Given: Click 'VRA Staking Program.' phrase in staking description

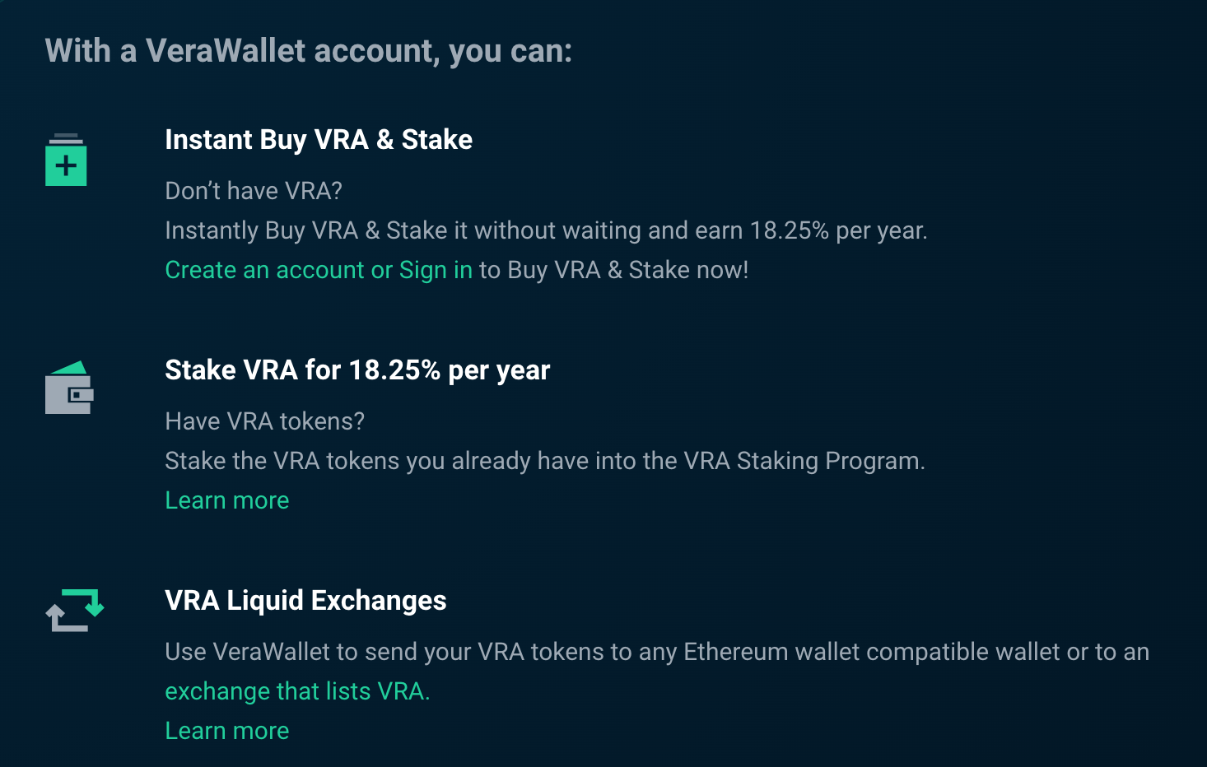Looking at the screenshot, I should click(804, 461).
